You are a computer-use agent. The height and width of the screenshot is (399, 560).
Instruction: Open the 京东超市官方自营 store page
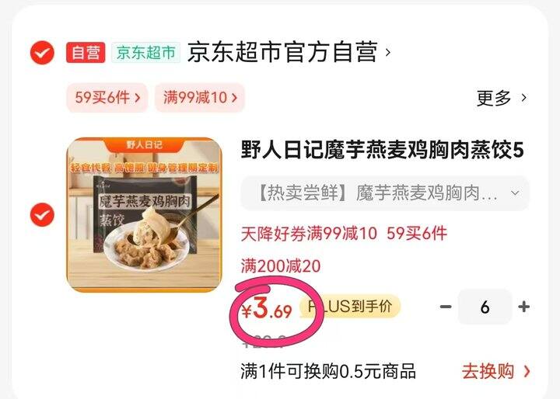coord(282,53)
